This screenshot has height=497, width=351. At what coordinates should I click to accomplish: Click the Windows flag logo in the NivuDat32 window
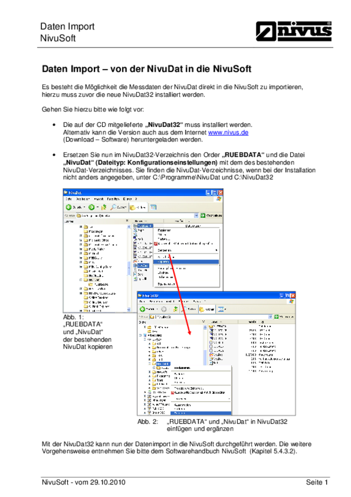[x=291, y=301]
